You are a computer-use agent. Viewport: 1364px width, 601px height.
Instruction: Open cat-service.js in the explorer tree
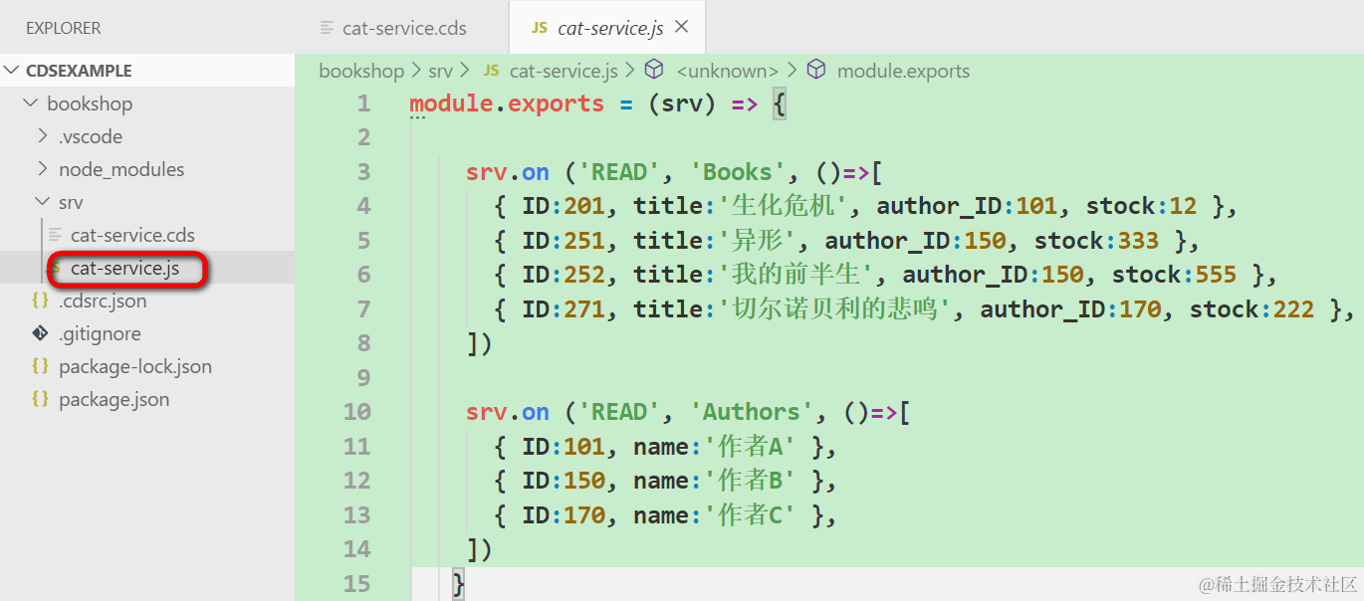tap(124, 269)
